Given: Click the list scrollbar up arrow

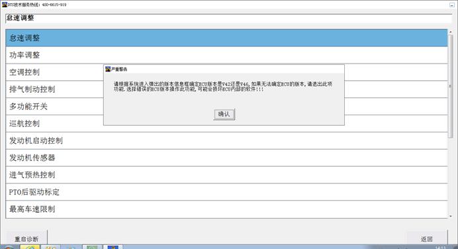Looking at the screenshot, I should click(x=451, y=32).
